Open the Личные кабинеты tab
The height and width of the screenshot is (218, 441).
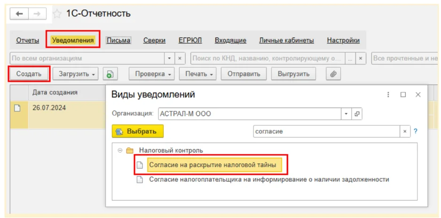[x=286, y=40]
